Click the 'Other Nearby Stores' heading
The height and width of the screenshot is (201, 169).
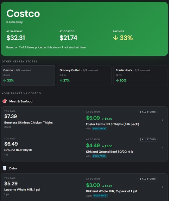click(19, 61)
